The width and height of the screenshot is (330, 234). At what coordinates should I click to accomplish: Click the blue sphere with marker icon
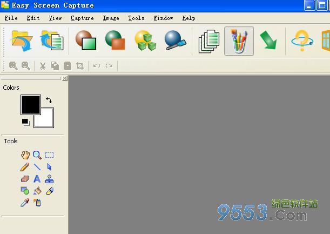175,40
